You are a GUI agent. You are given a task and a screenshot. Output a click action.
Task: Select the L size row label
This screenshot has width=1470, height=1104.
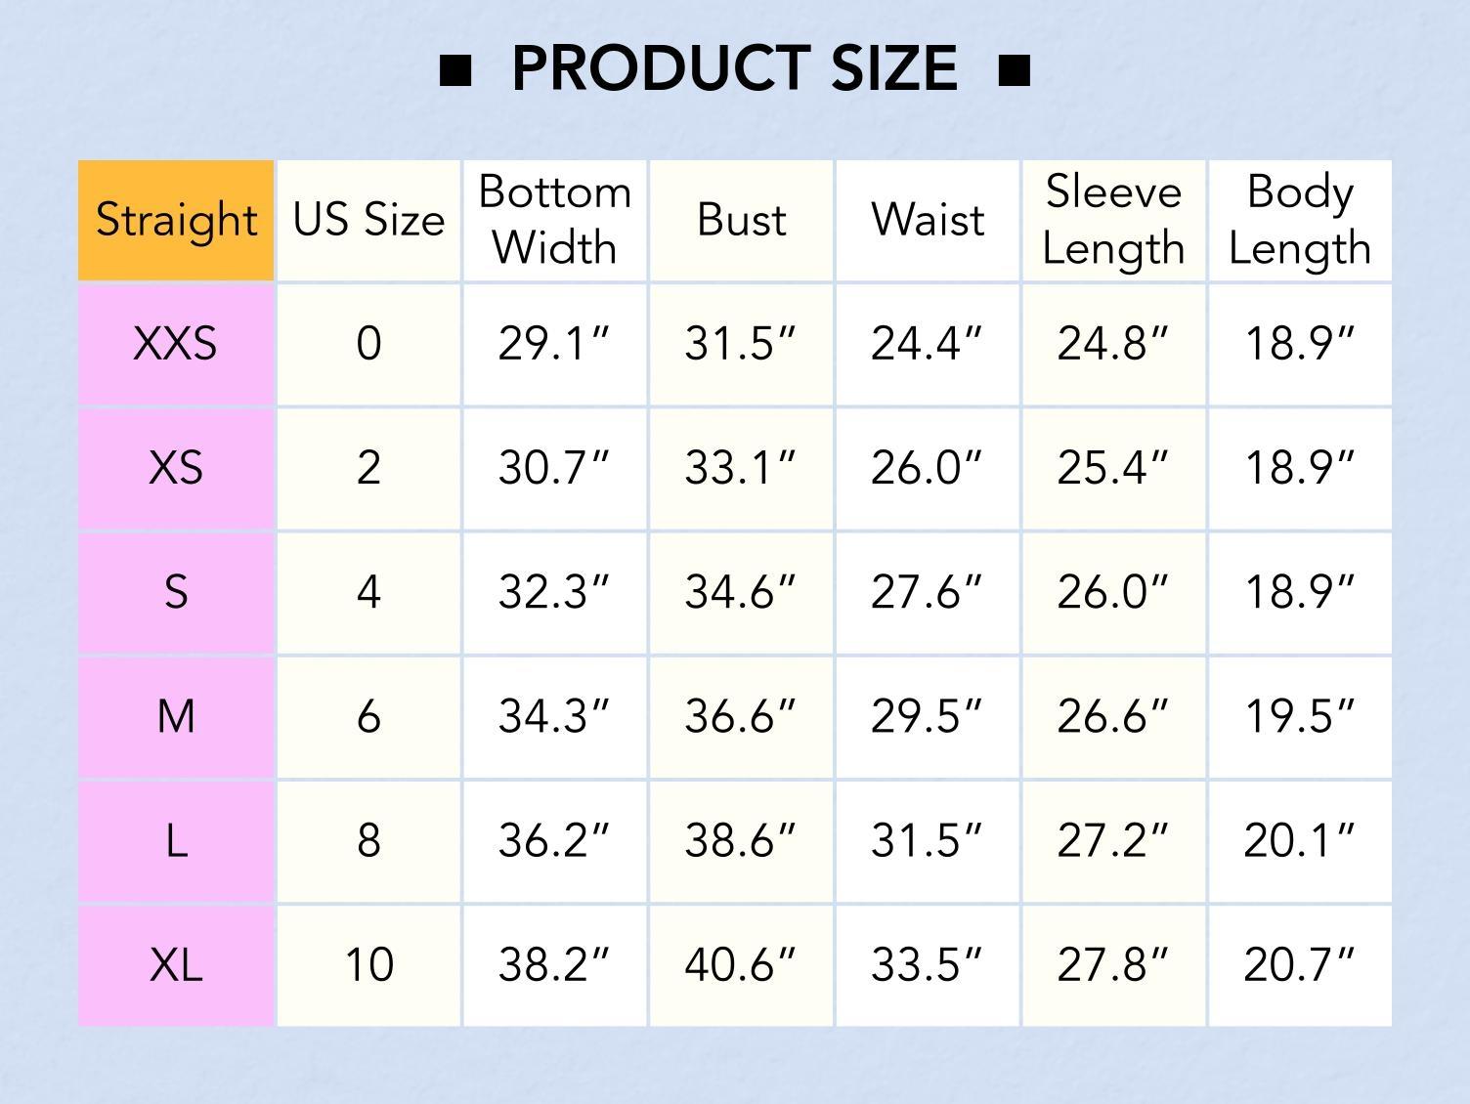point(176,840)
